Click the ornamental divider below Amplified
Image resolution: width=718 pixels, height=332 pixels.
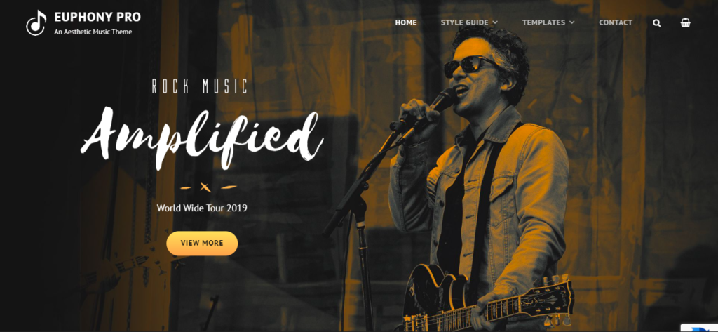[208, 187]
